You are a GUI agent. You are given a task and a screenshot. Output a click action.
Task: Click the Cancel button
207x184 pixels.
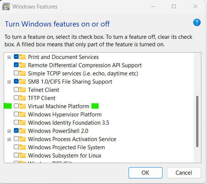pos(184,173)
